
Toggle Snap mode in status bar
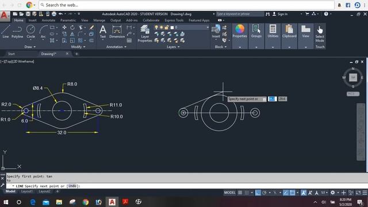point(247,193)
